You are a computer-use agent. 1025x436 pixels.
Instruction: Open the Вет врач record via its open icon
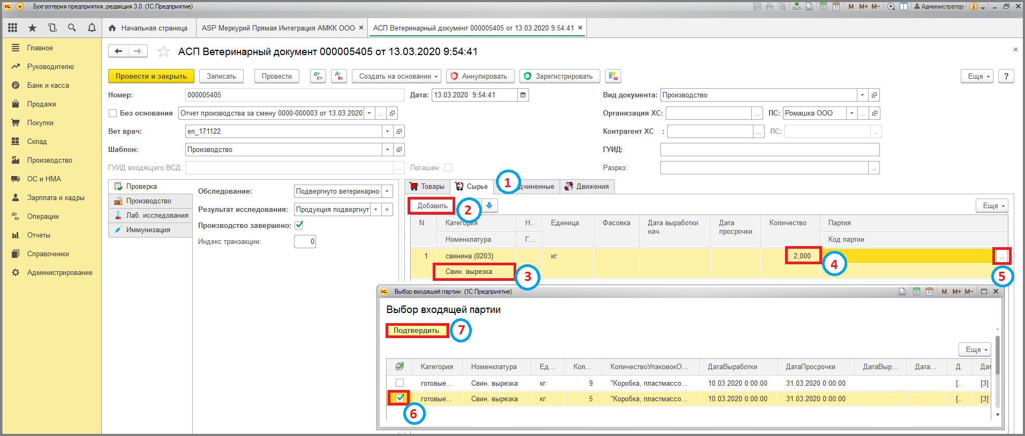pyautogui.click(x=399, y=131)
